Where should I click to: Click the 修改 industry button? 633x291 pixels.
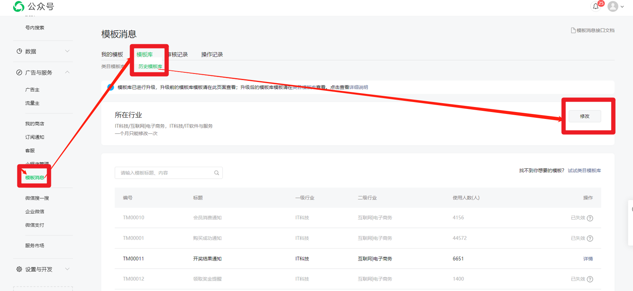click(x=584, y=116)
